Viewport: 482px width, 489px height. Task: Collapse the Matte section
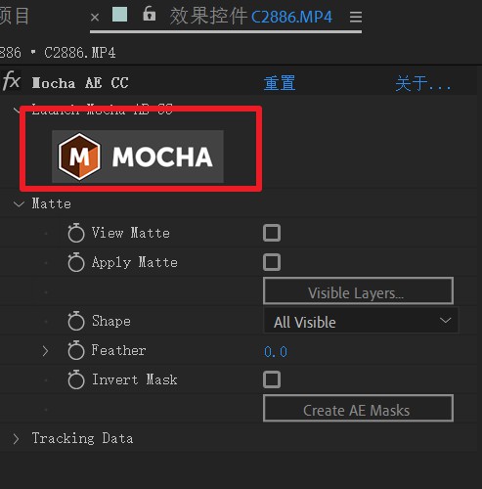19,204
